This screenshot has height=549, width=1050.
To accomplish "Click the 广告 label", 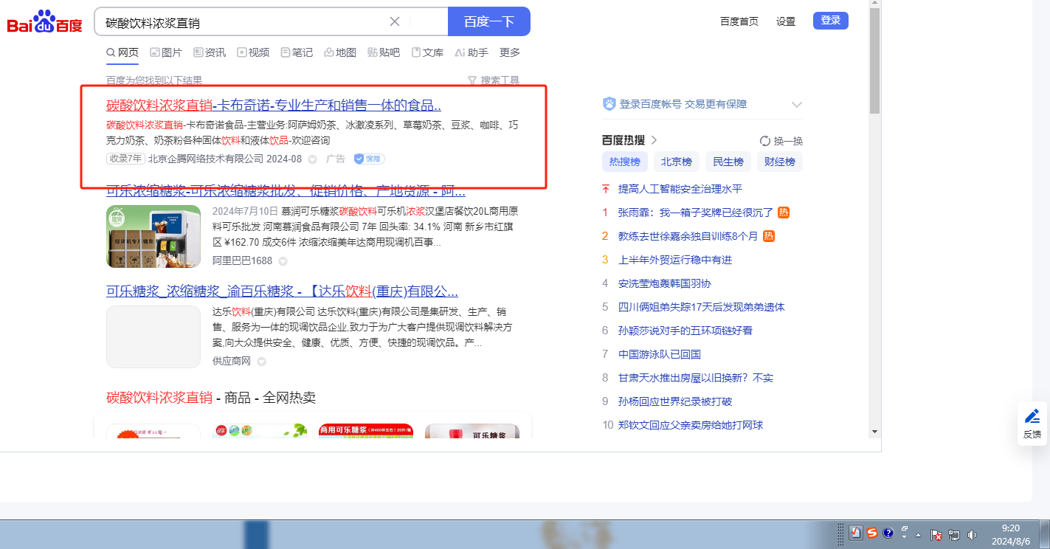I will [336, 159].
